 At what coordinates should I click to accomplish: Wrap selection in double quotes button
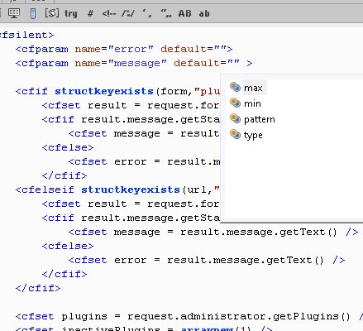click(166, 13)
